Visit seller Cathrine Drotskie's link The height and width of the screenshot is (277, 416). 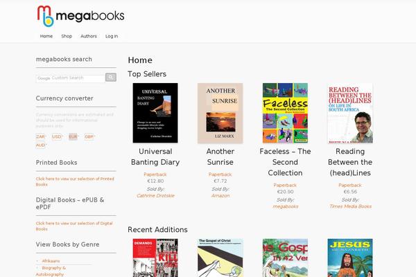pyautogui.click(x=155, y=195)
